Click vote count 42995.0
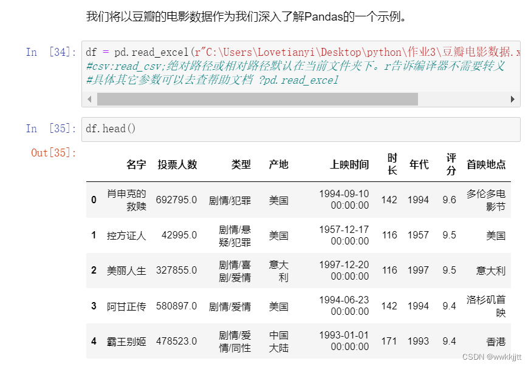This screenshot has width=531, height=367. [179, 235]
